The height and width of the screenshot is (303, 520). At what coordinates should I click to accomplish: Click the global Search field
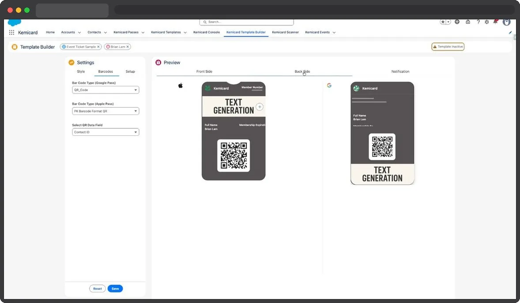point(246,22)
